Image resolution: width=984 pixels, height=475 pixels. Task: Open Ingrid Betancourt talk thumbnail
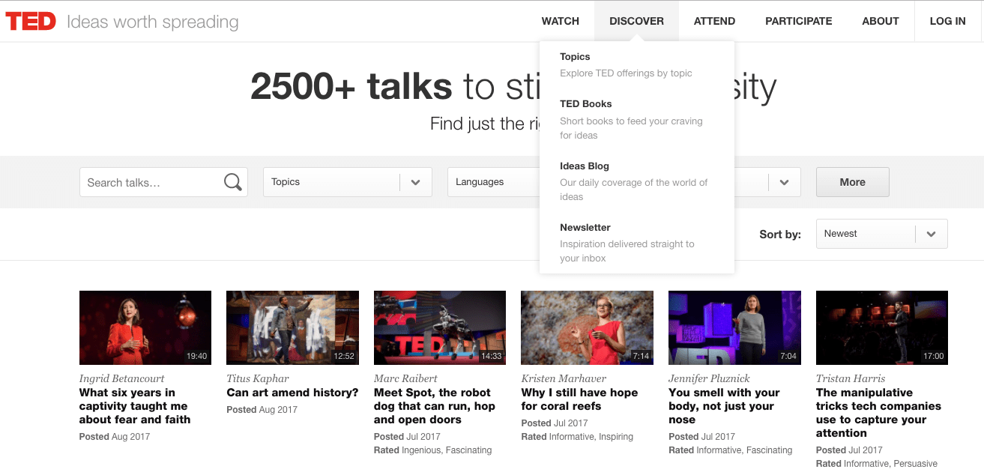click(x=145, y=328)
